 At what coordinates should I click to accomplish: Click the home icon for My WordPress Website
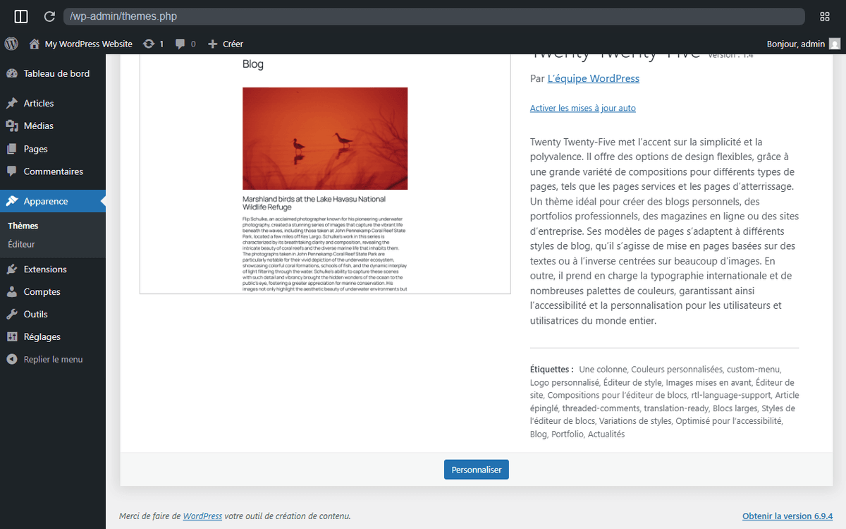click(x=34, y=44)
